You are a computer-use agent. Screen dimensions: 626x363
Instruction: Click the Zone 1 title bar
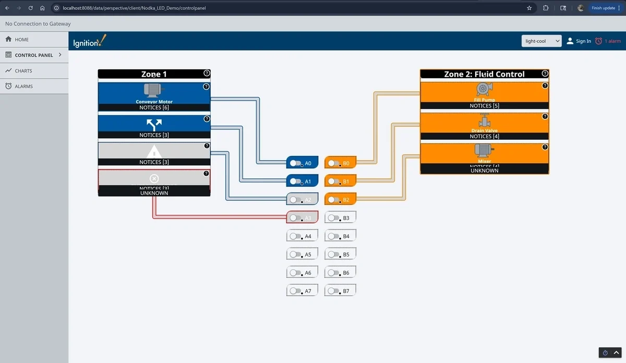click(154, 74)
